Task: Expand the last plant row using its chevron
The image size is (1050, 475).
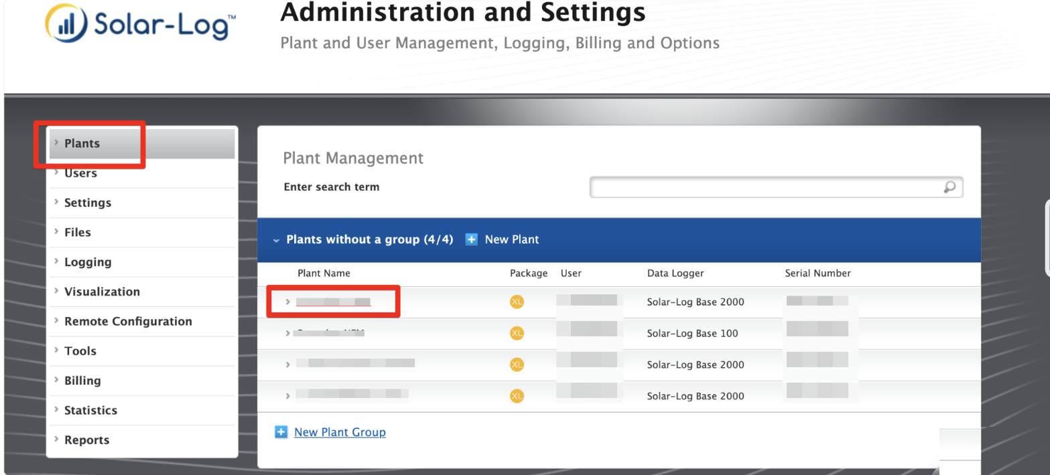Action: pyautogui.click(x=287, y=396)
